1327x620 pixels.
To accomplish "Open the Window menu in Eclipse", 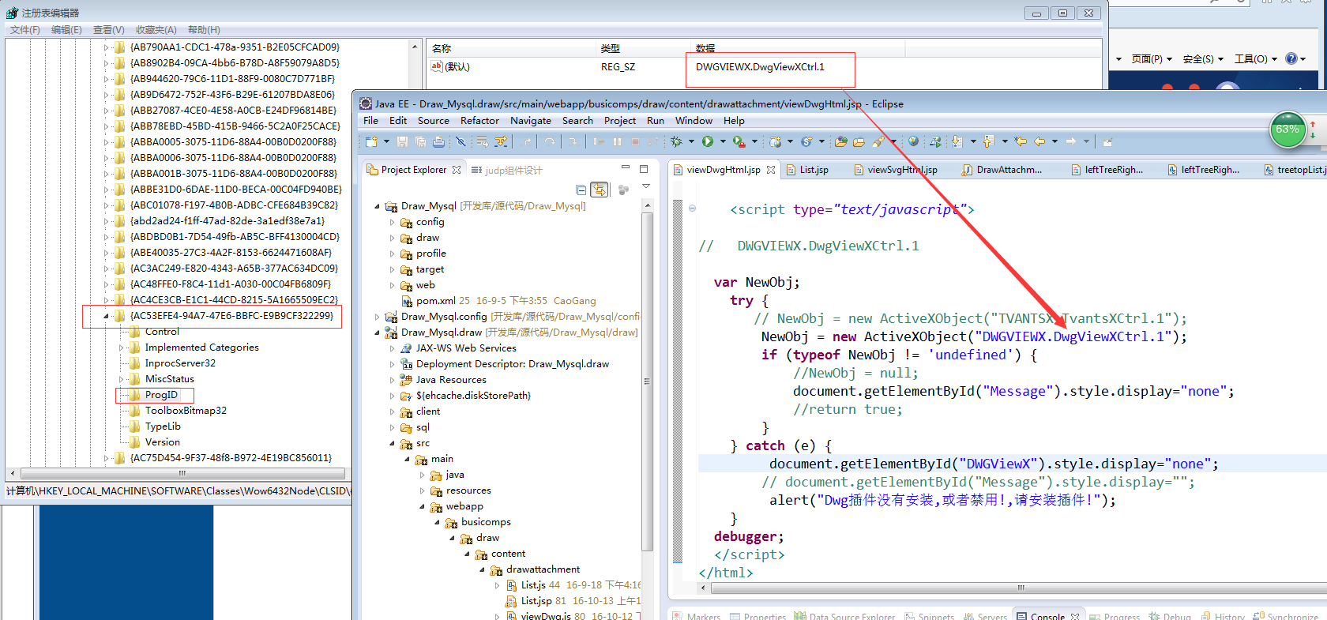I will tap(694, 121).
